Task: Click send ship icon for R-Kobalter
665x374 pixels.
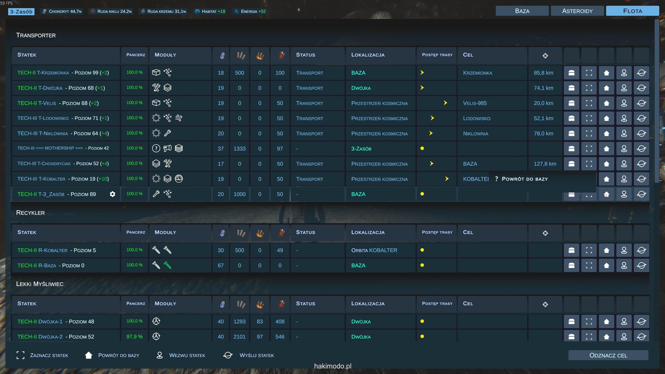Action: click(641, 250)
